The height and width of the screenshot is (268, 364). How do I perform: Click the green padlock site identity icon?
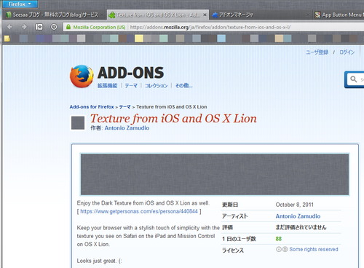pyautogui.click(x=68, y=27)
